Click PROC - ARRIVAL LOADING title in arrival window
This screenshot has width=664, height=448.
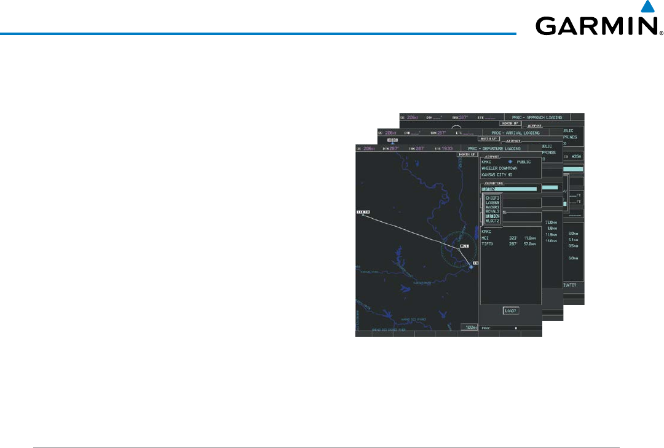point(515,133)
